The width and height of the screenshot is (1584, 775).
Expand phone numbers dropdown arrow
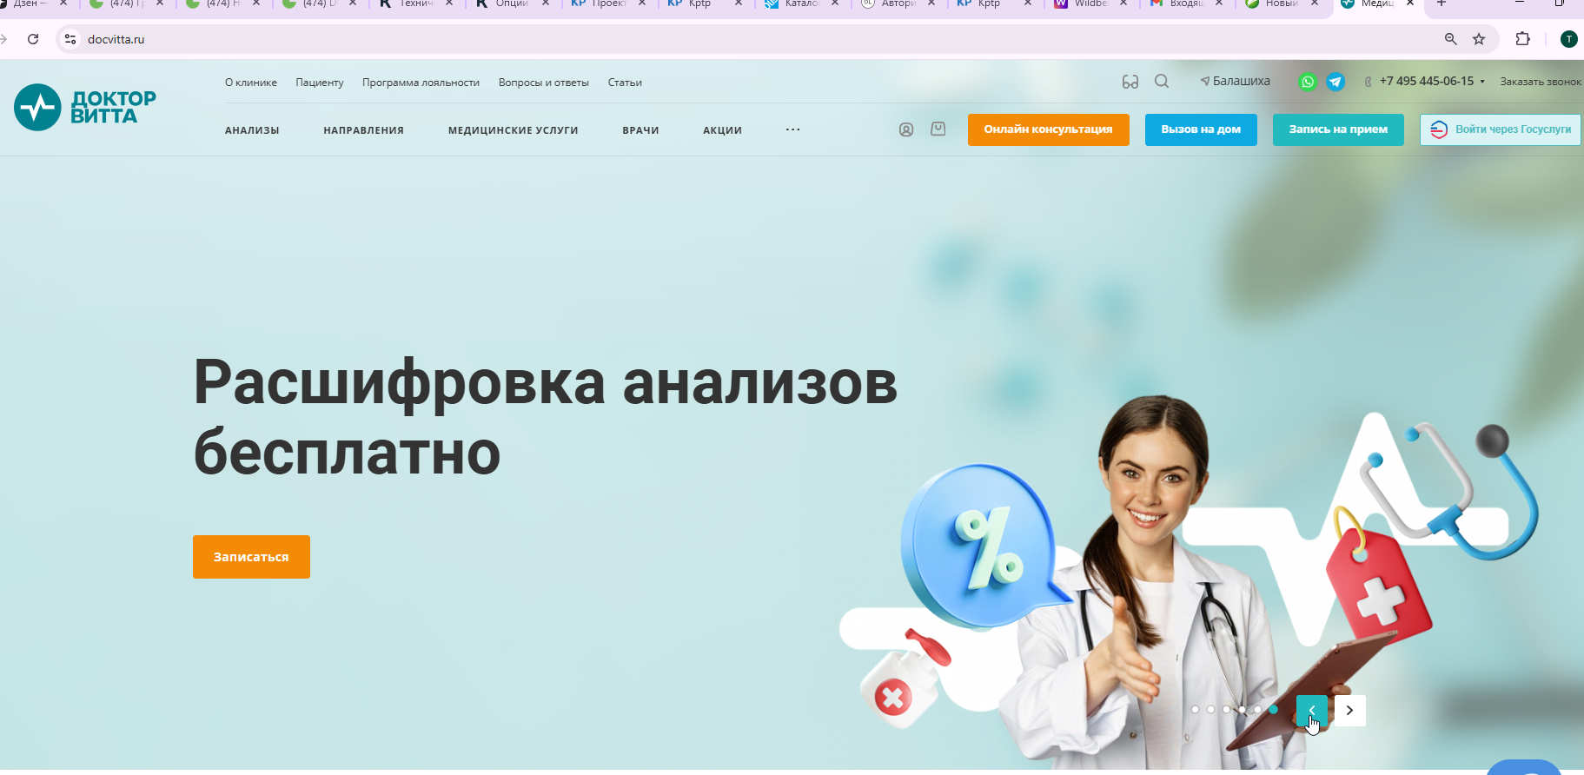(x=1482, y=82)
